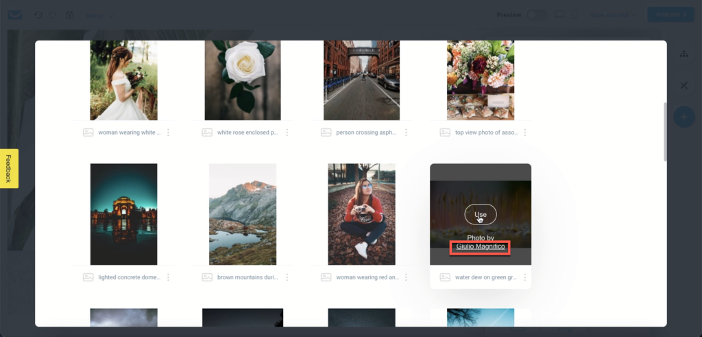
Task: Click image icon beside brown mountains label
Action: [x=207, y=277]
